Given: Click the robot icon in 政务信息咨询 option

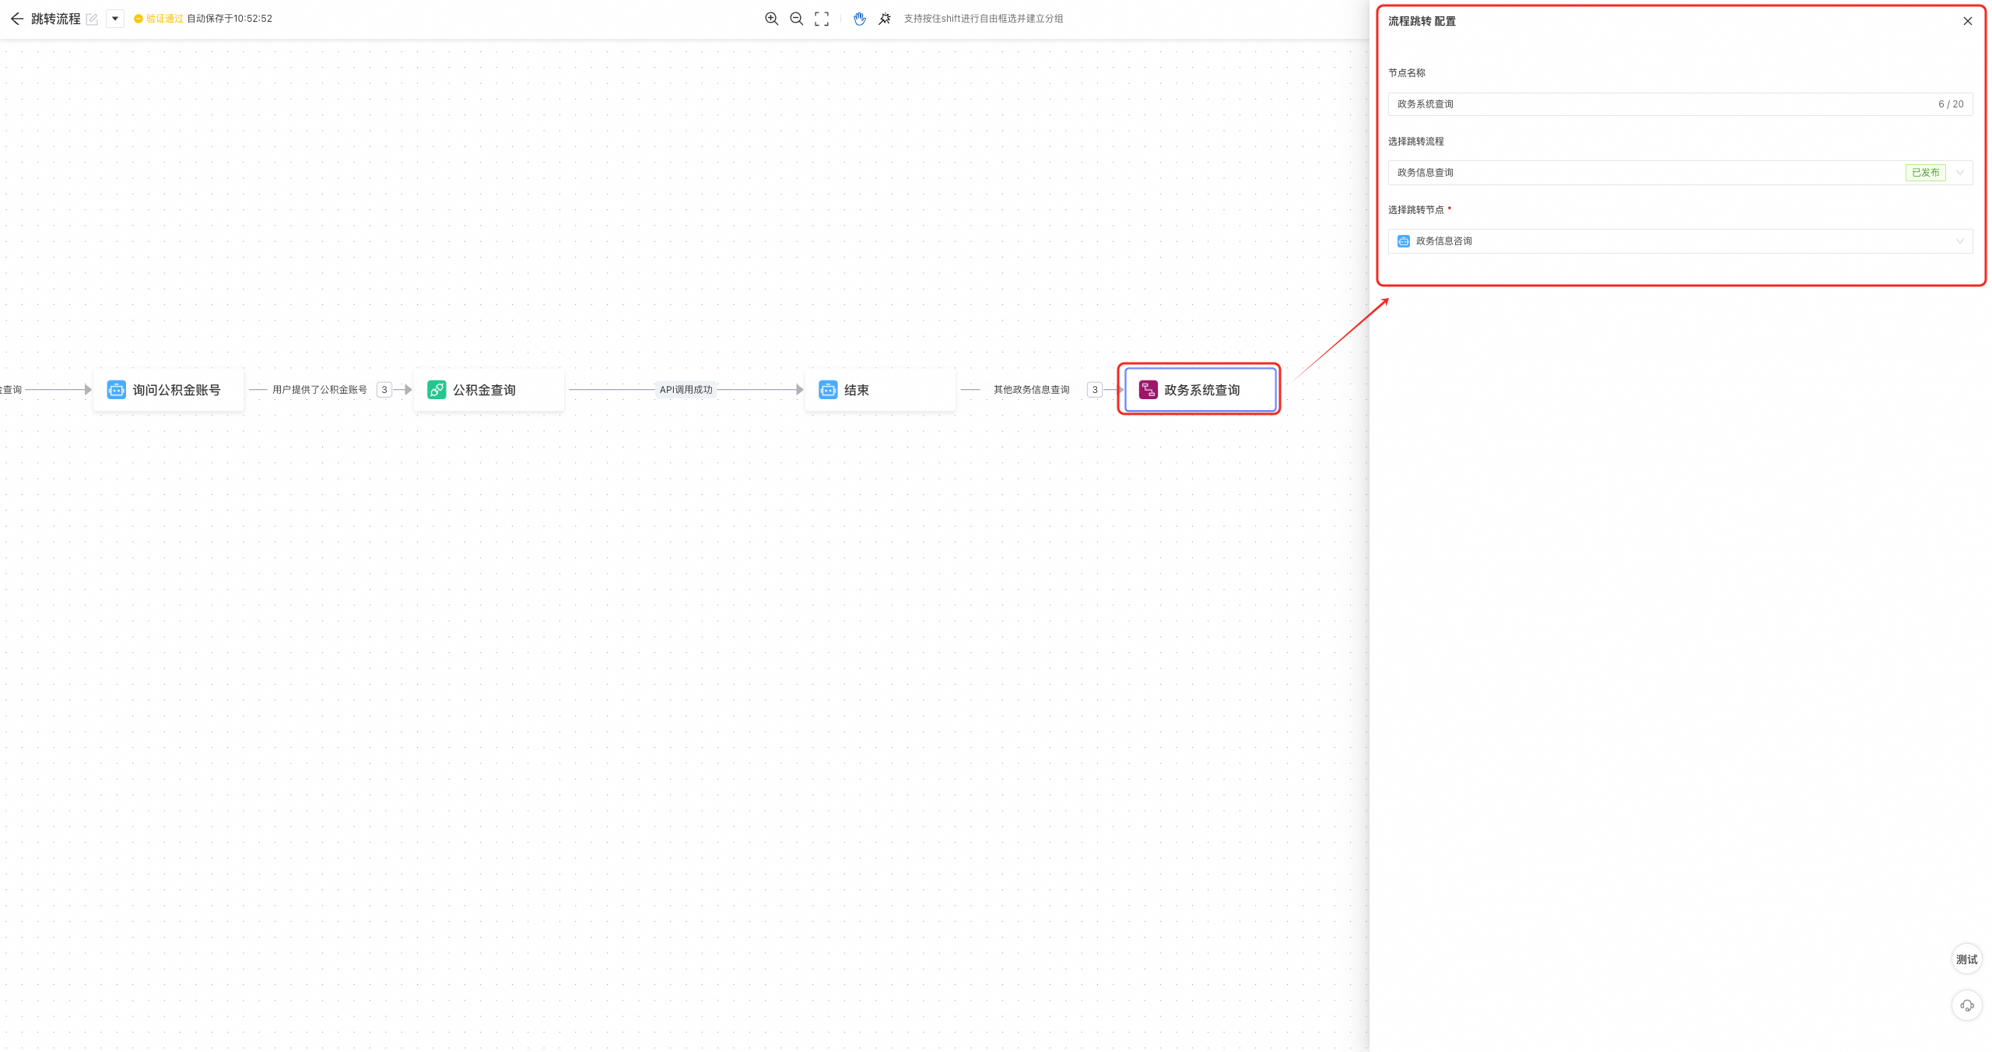Looking at the screenshot, I should click(1404, 241).
